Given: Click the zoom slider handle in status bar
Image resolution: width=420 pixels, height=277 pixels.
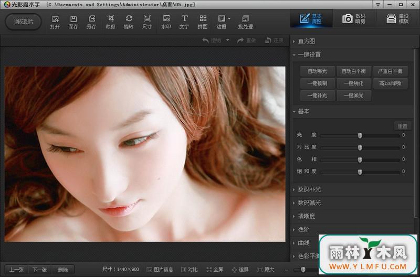Looking at the screenshot, I should click(x=303, y=270).
